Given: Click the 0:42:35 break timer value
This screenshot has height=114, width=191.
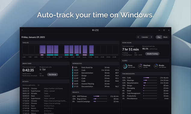Looking at the screenshot, I should tap(28, 70).
